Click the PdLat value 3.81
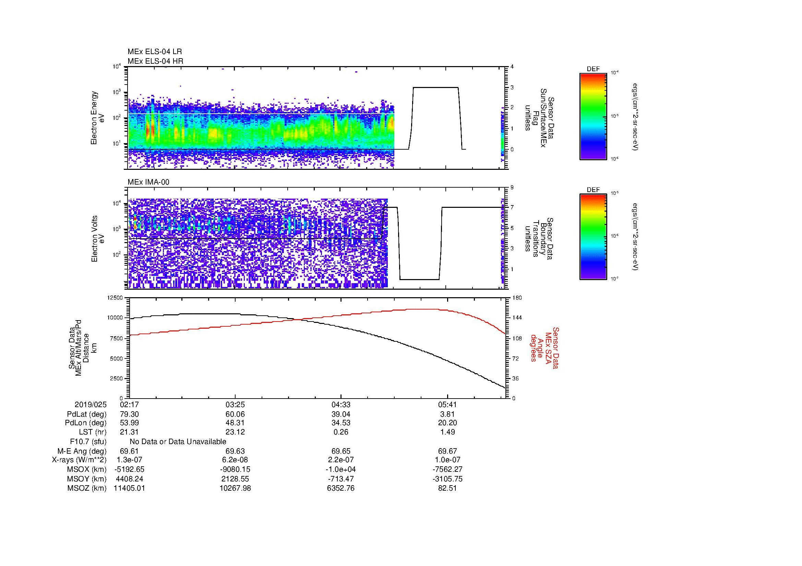Viewport: 802px width, 566px height. [447, 414]
